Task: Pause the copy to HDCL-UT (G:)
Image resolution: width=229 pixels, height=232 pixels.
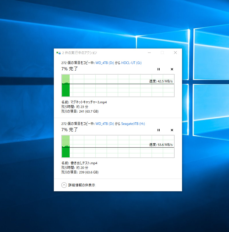Action: click(x=158, y=69)
